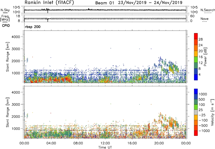Viewport: 215px width, 149px height.
Task: Click the left '10^5' noise axis tick
Action: click(x=17, y=8)
